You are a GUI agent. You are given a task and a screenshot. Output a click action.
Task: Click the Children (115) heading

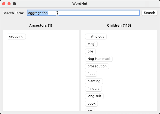119,25
